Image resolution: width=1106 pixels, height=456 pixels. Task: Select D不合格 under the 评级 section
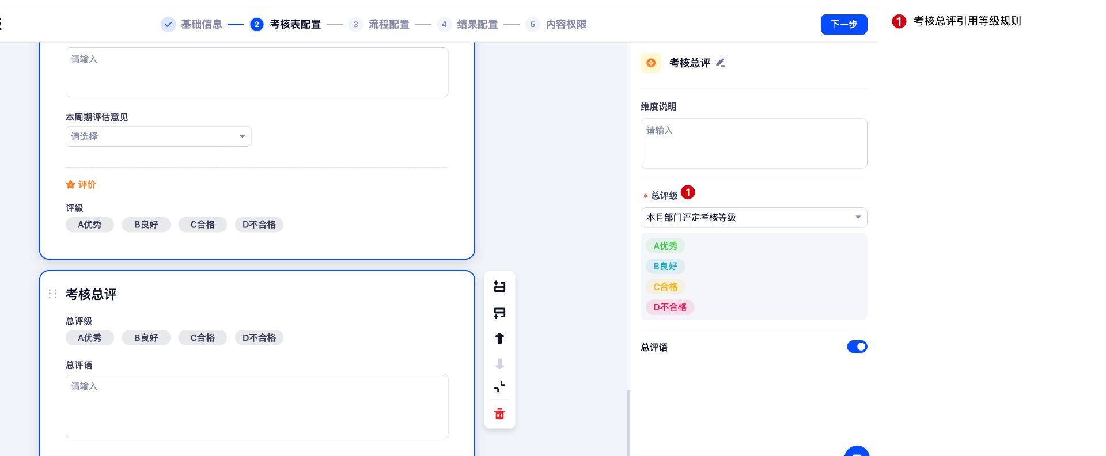tap(259, 225)
